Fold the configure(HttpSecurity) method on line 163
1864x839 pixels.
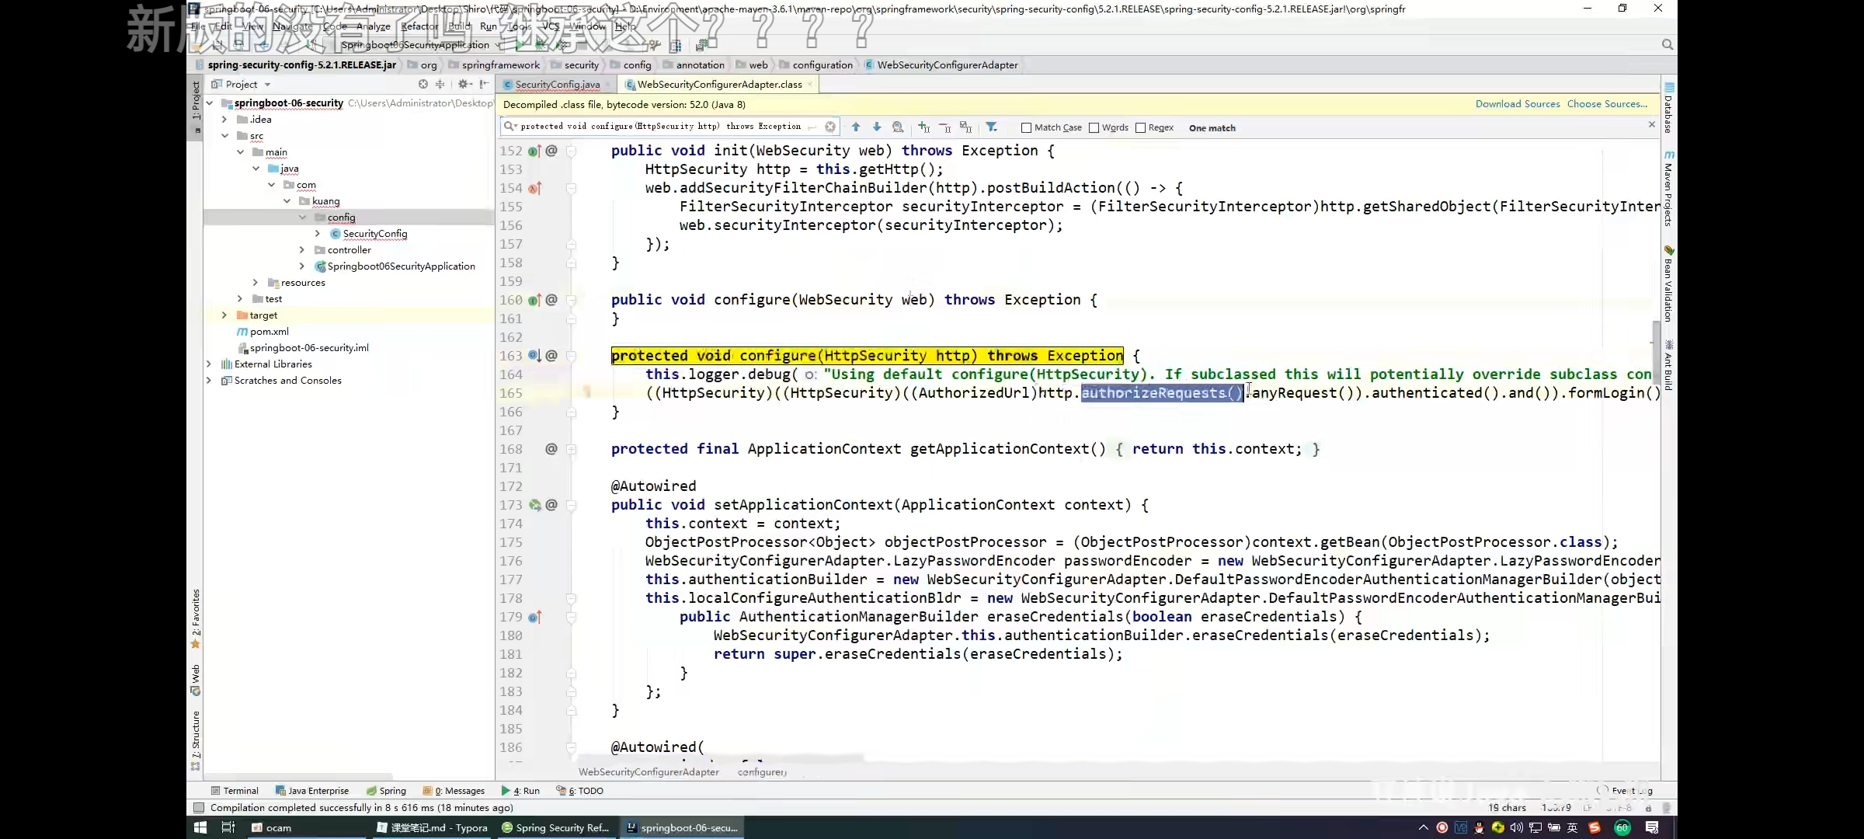click(571, 356)
